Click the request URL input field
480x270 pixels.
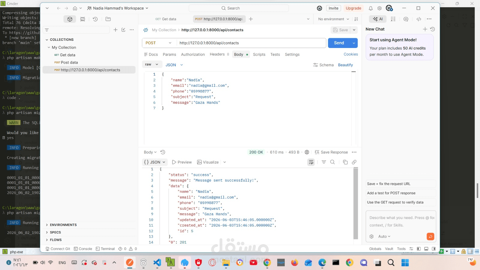tap(251, 43)
